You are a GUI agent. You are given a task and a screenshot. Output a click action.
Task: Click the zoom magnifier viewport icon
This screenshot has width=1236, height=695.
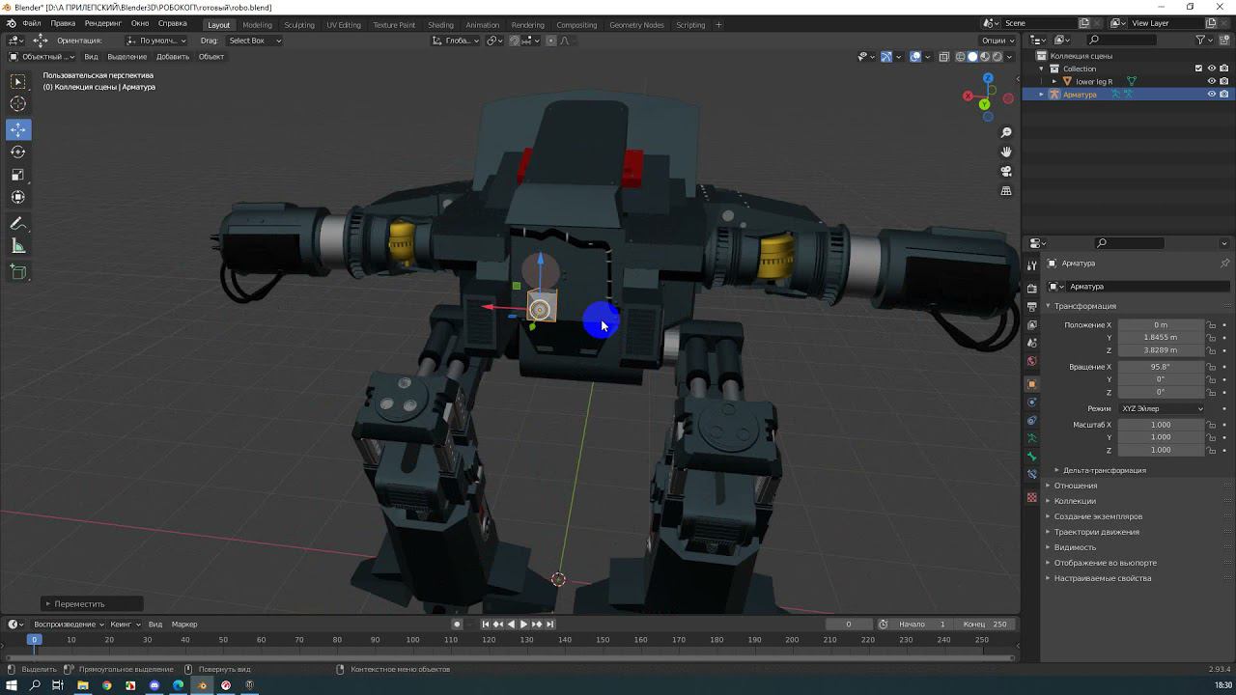tap(1006, 132)
